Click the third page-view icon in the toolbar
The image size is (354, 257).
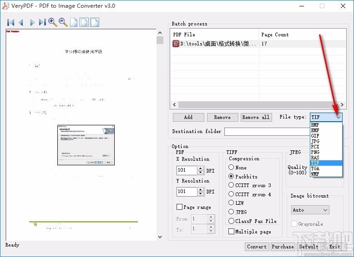(95, 22)
